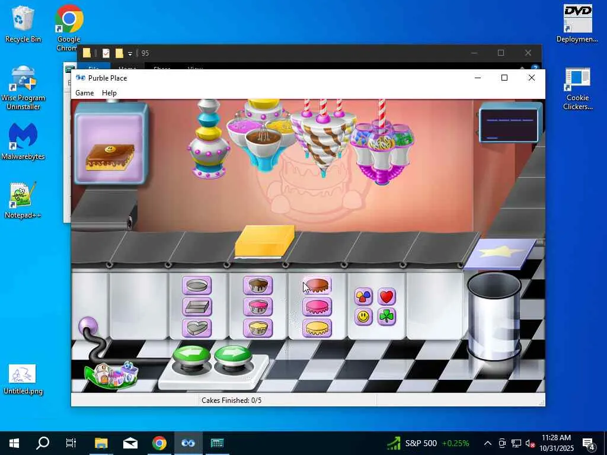
Task: Open Mail app from taskbar
Action: coord(130,443)
